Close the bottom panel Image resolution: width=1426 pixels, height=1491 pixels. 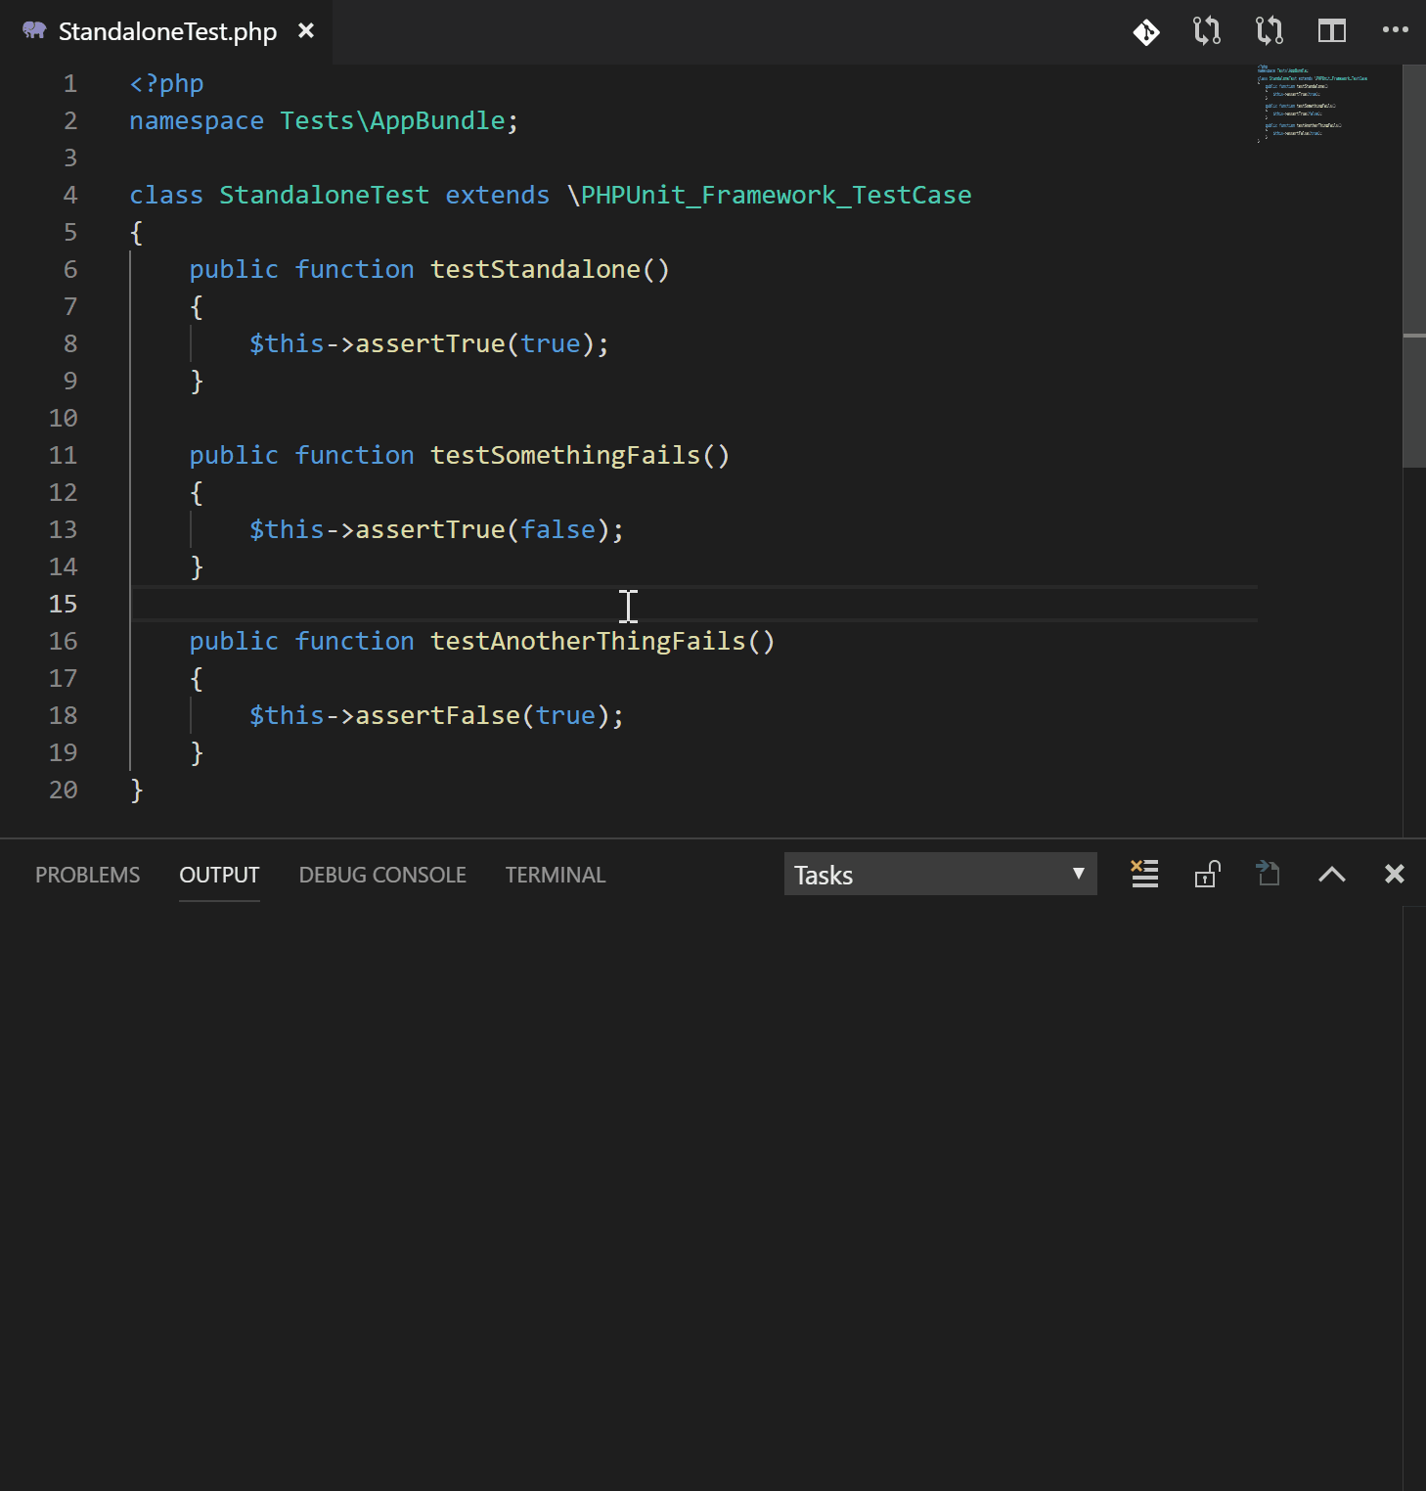(x=1395, y=874)
